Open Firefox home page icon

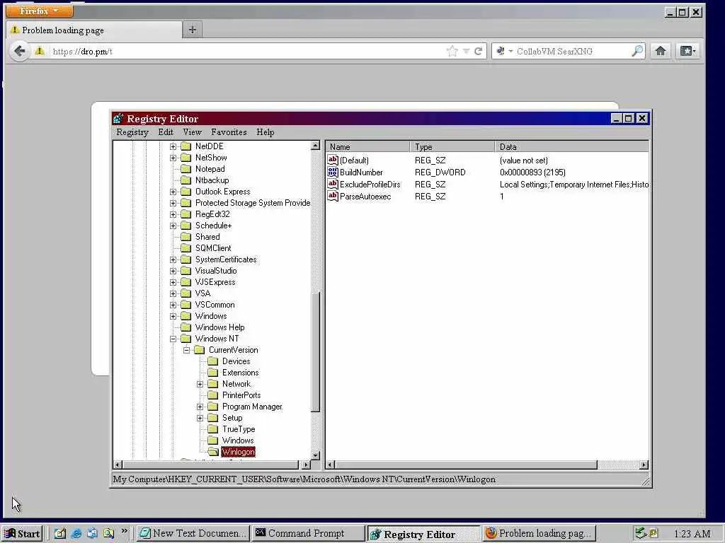pos(661,51)
